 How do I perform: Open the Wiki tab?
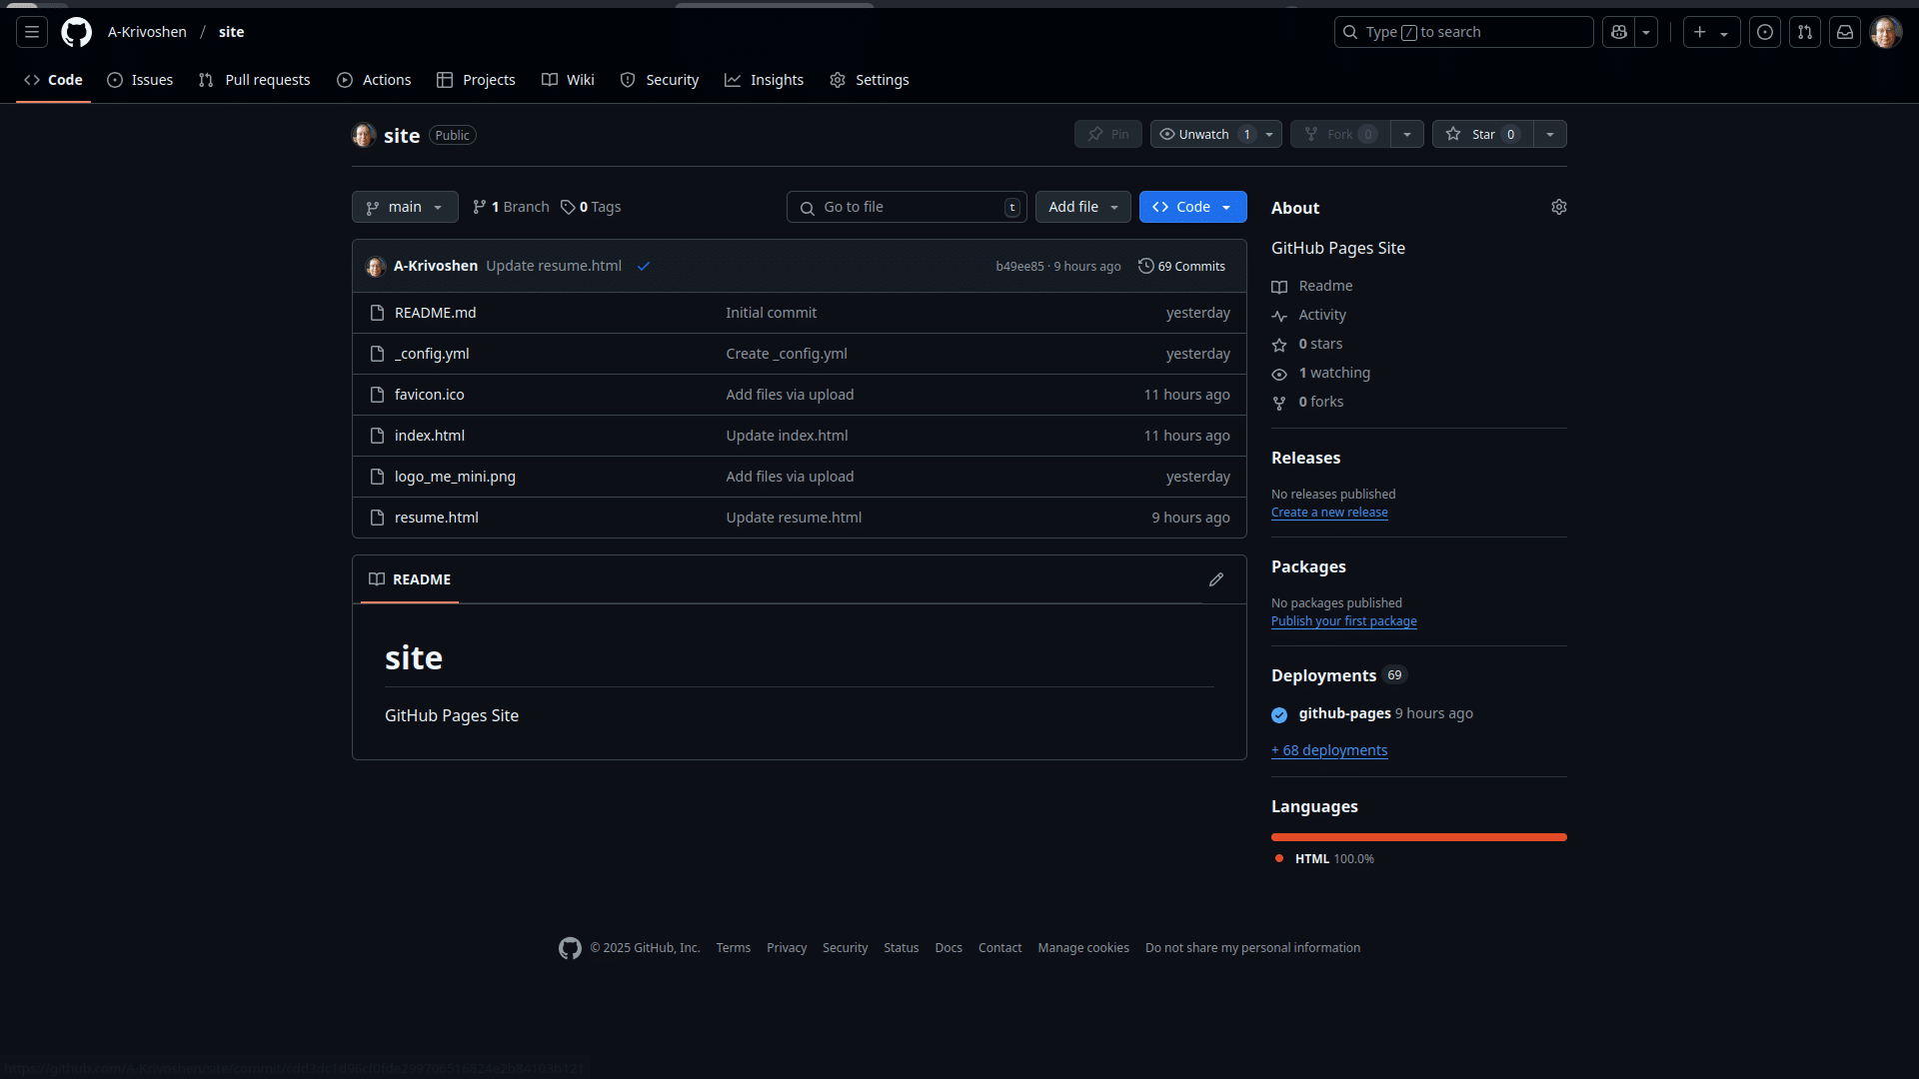[568, 80]
